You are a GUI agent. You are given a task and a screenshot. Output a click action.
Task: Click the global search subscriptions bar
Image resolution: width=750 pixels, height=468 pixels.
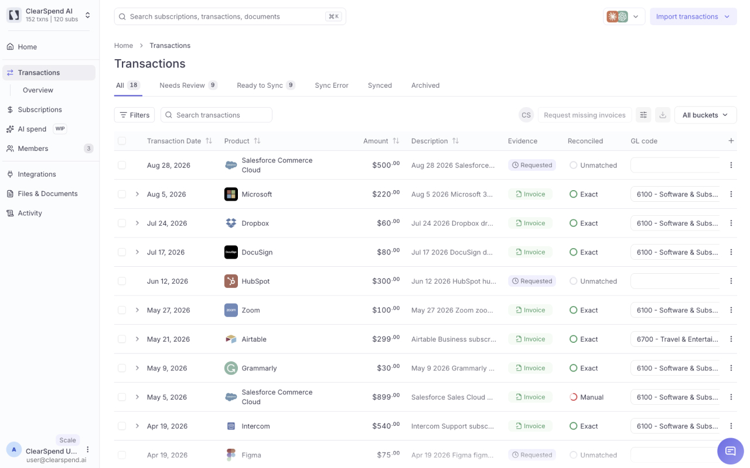point(230,16)
